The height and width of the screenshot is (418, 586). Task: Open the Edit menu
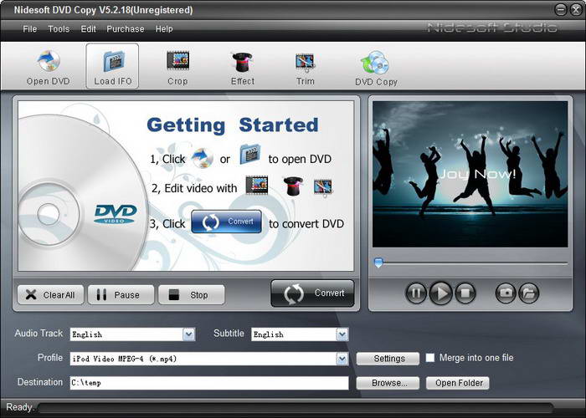88,28
